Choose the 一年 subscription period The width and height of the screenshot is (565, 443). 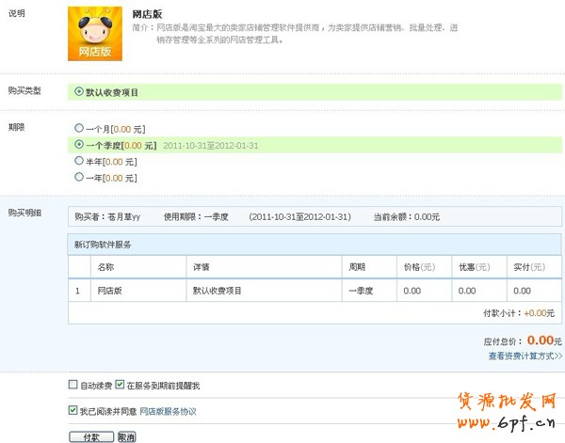coord(78,178)
